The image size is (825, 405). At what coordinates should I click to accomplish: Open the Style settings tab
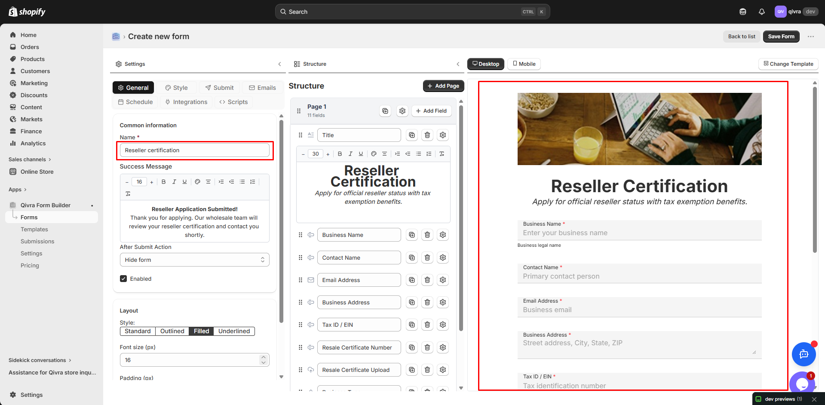pos(176,88)
